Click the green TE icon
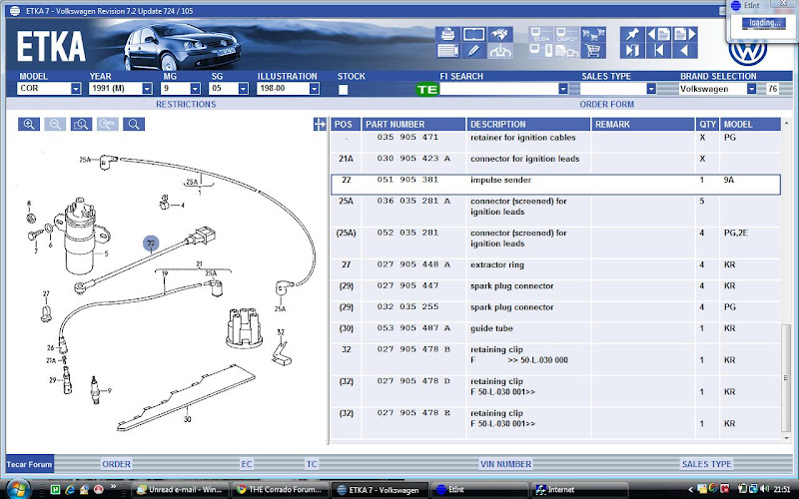799x499 pixels. pyautogui.click(x=426, y=89)
